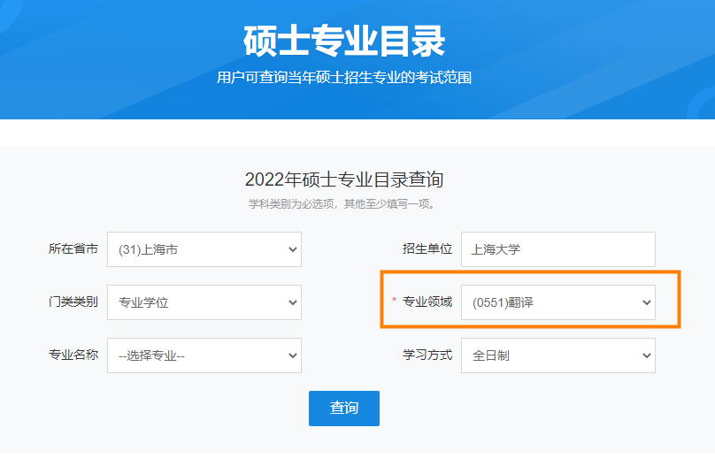Click the gray hint text about 必选项

tap(344, 204)
